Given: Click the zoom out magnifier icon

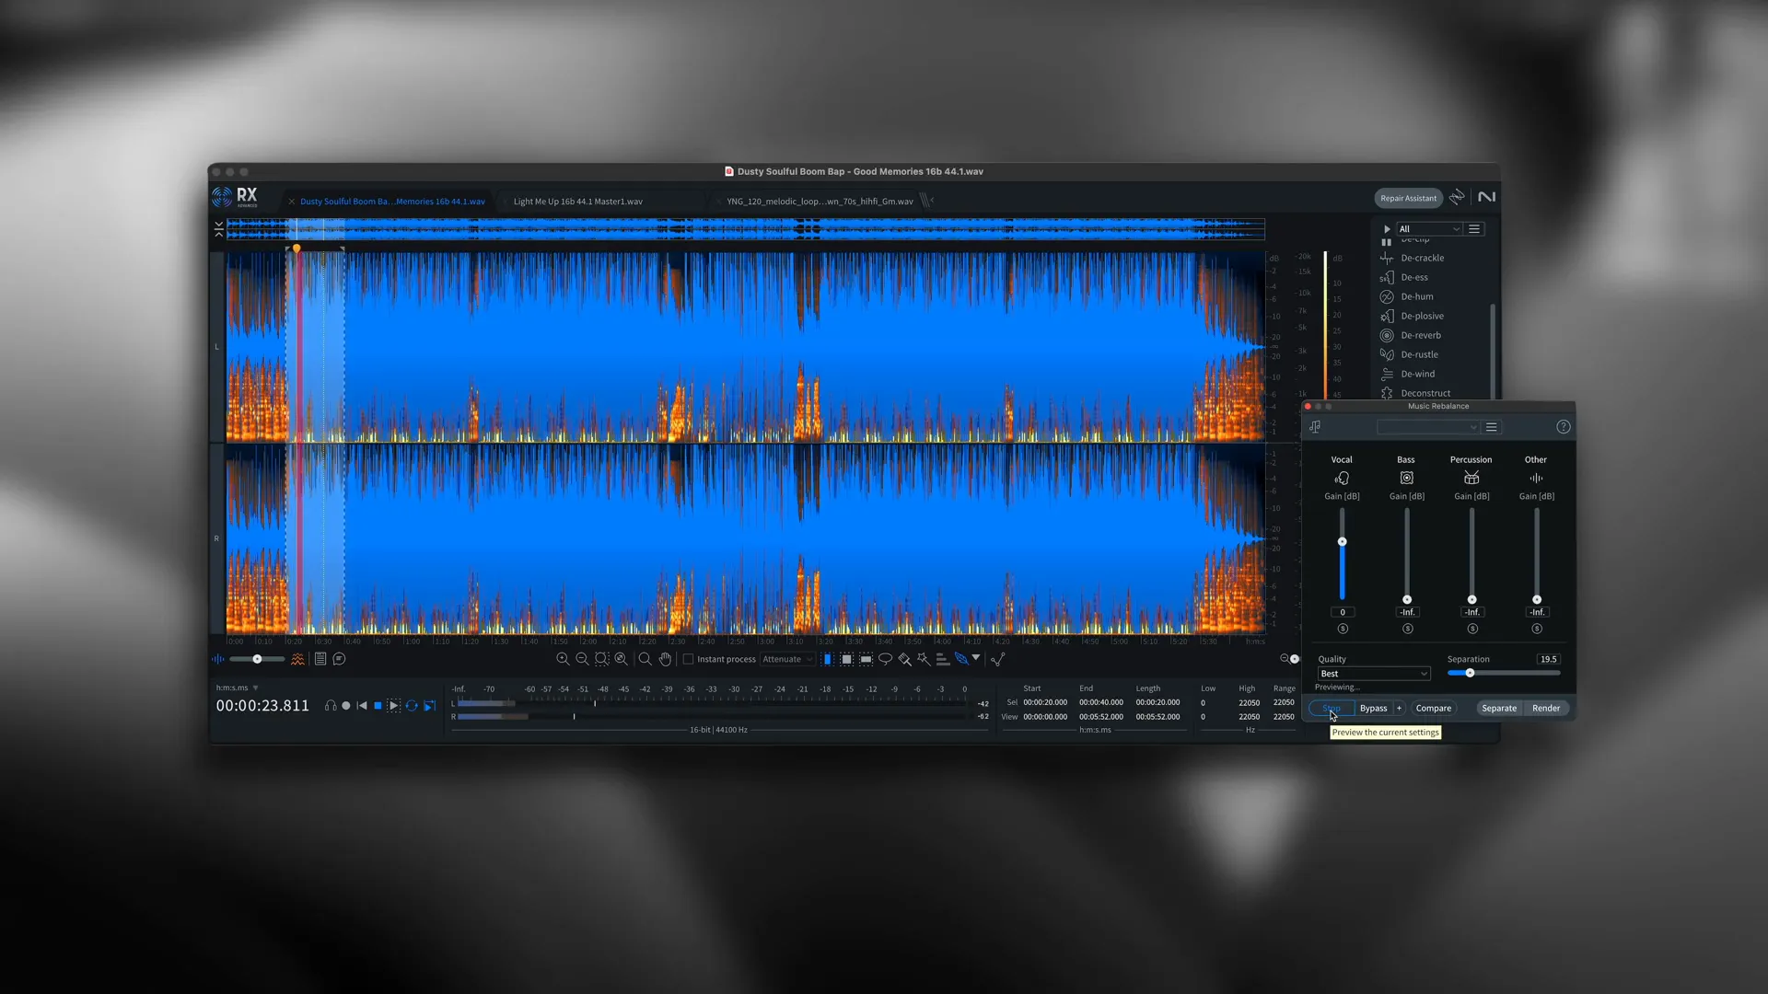Looking at the screenshot, I should (582, 659).
